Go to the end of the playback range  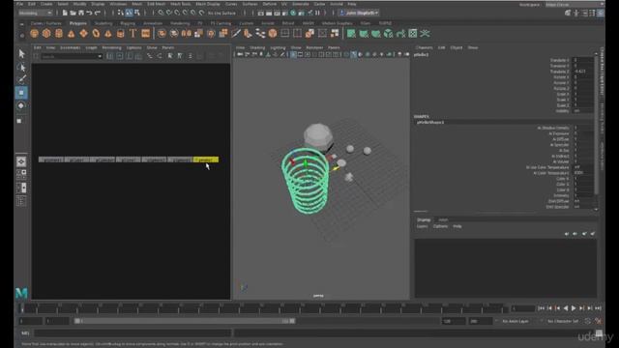(598, 308)
